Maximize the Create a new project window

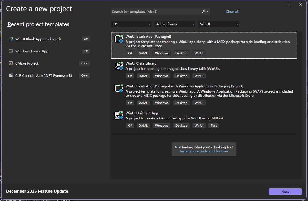coord(288,4)
